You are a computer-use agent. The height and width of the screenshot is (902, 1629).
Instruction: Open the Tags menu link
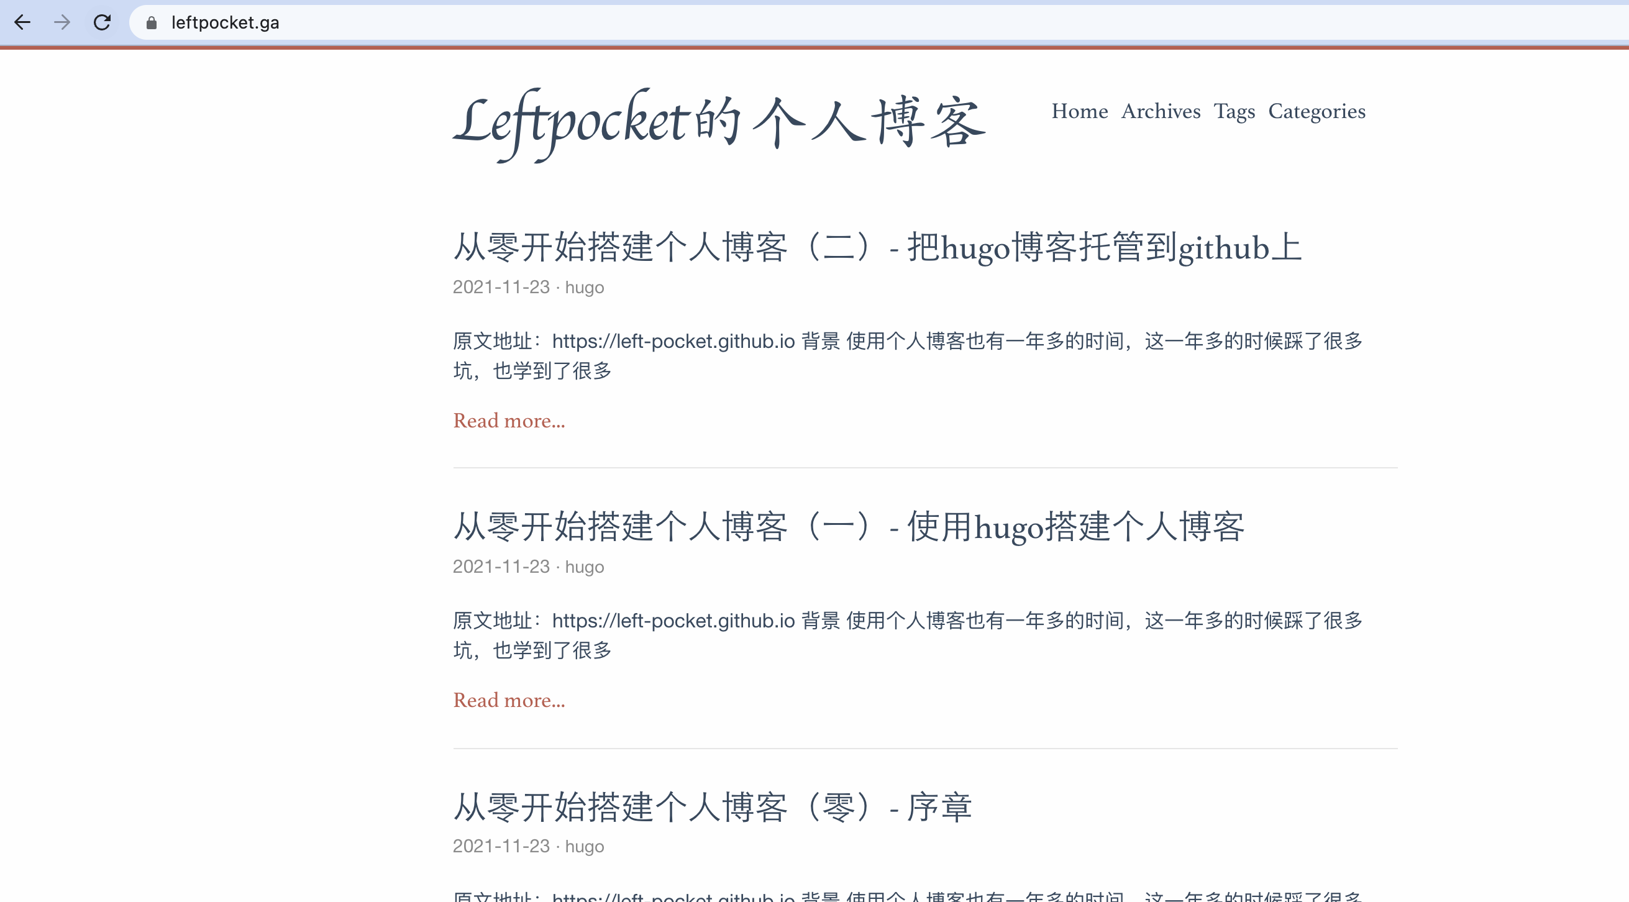pyautogui.click(x=1234, y=111)
